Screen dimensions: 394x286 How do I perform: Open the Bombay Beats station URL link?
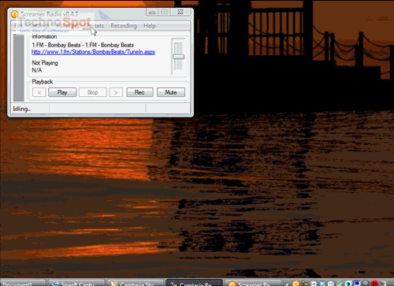point(93,52)
